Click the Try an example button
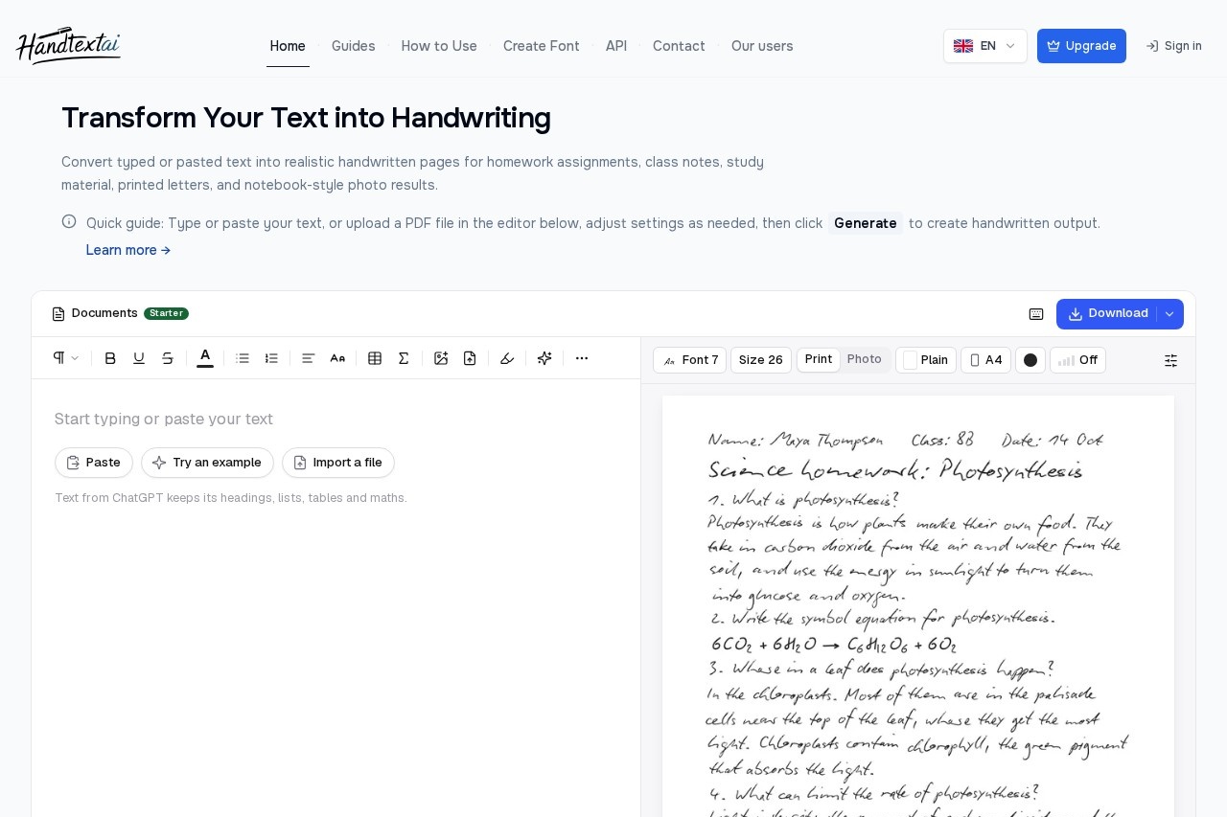 (207, 463)
